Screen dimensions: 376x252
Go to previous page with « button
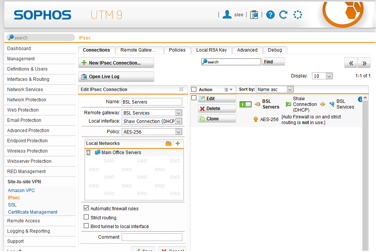click(x=351, y=63)
